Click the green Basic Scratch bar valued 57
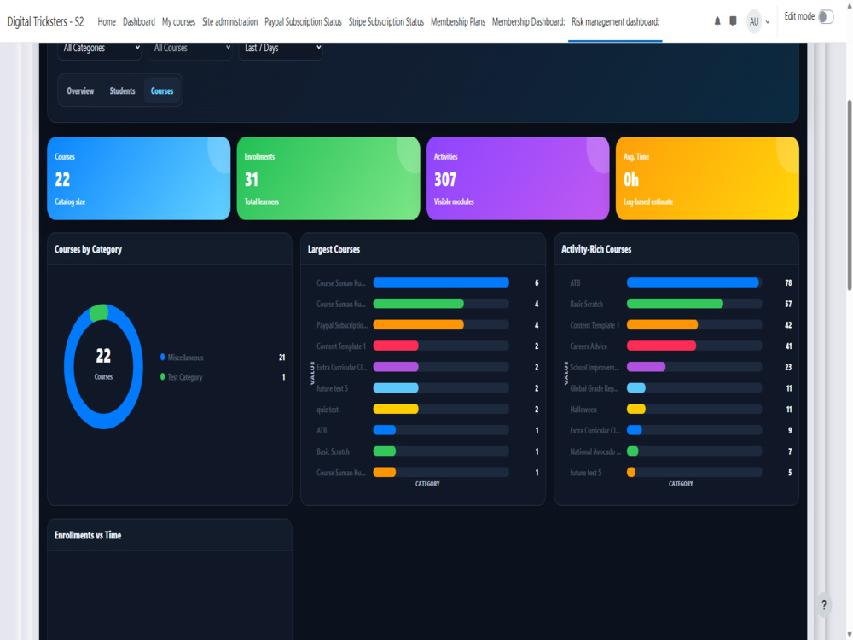 tap(675, 304)
